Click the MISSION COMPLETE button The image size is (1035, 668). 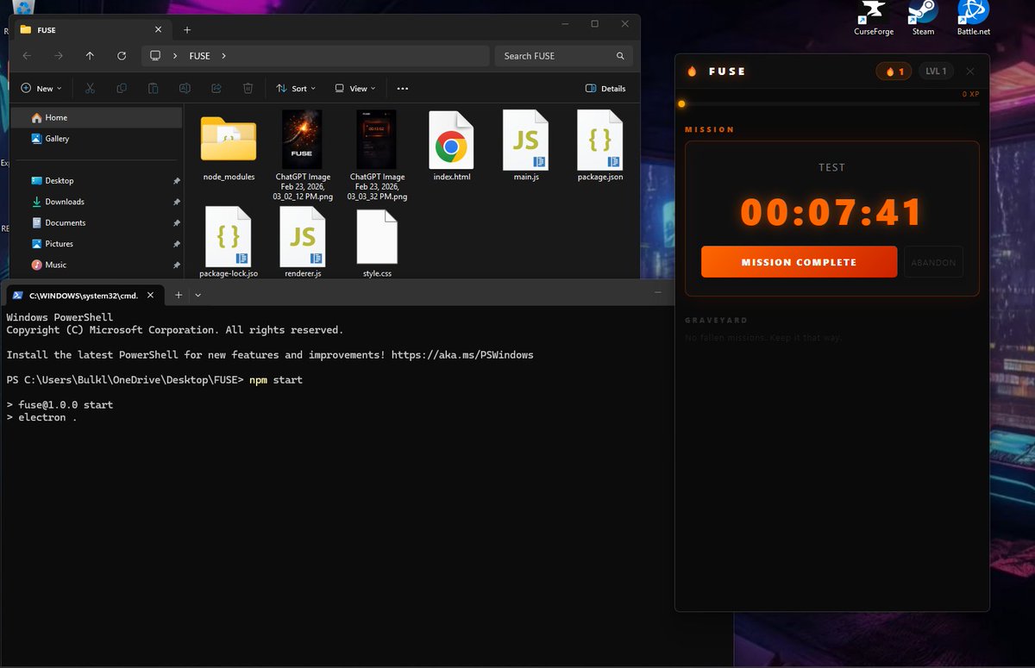pos(800,262)
